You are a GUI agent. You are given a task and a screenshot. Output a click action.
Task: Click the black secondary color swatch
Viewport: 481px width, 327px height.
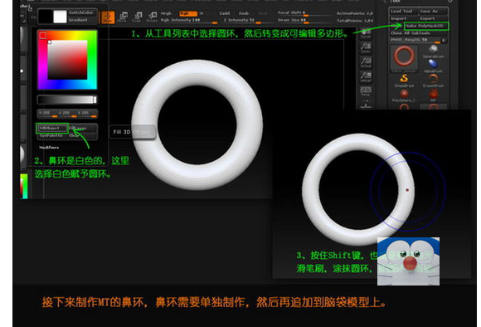point(46,17)
